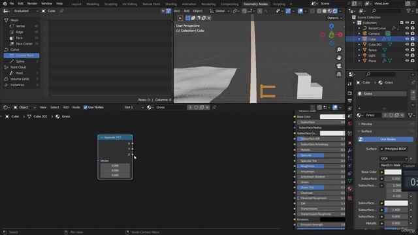Switch to material preview shading

point(330,11)
